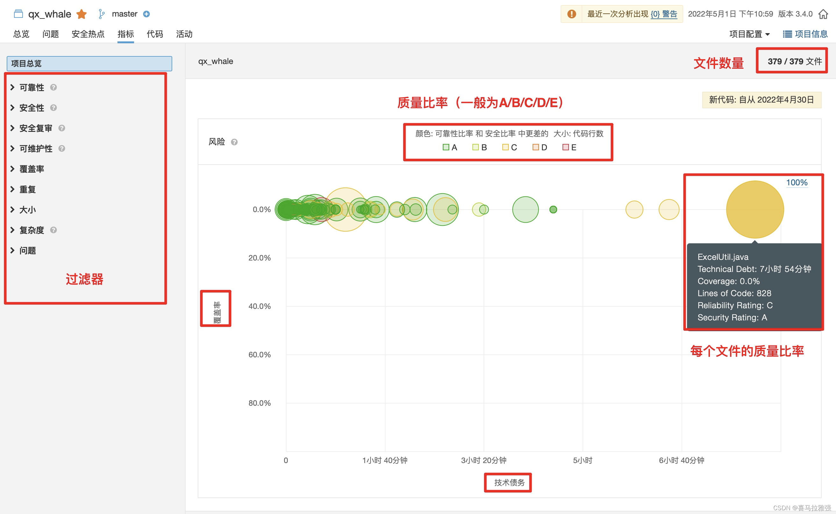Viewport: 836px width, 514px height.
Task: Click the master branch icon
Action: [x=101, y=14]
